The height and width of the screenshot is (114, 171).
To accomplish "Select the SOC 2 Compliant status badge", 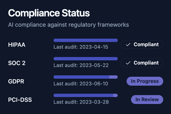I will click(142, 63).
